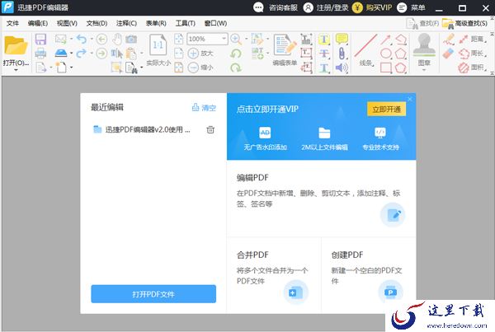Close the VIP banner with X
This screenshot has width=495, height=332.
[x=409, y=99]
